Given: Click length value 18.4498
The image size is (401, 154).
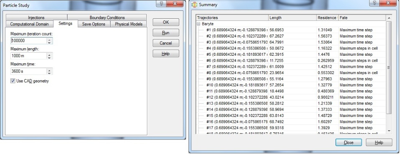Looking at the screenshot, I should click(x=277, y=91).
